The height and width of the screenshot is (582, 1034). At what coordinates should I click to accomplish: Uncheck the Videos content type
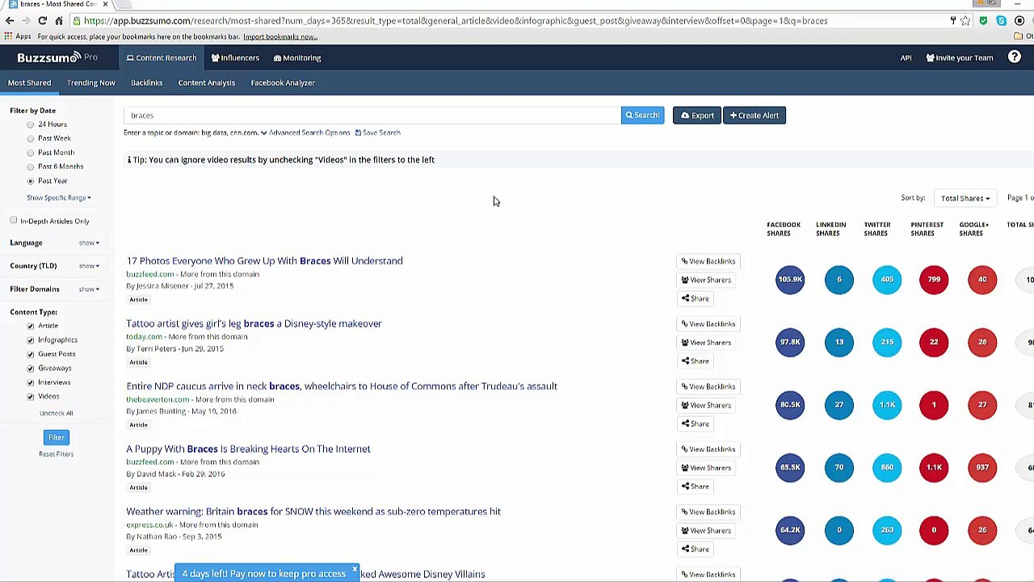coord(31,397)
